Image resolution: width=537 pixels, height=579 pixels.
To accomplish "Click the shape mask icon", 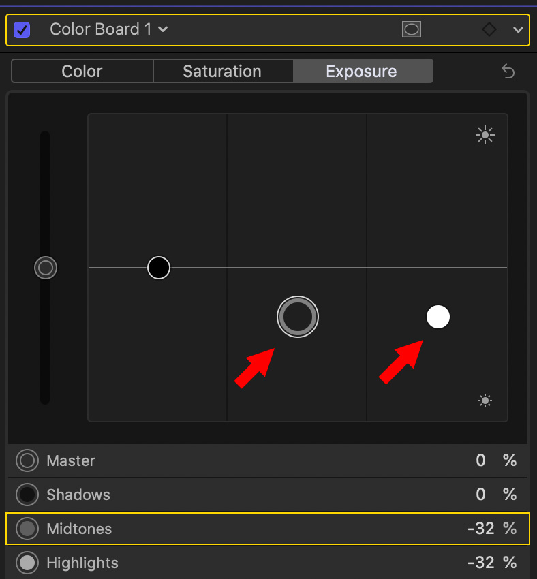I will click(x=412, y=29).
